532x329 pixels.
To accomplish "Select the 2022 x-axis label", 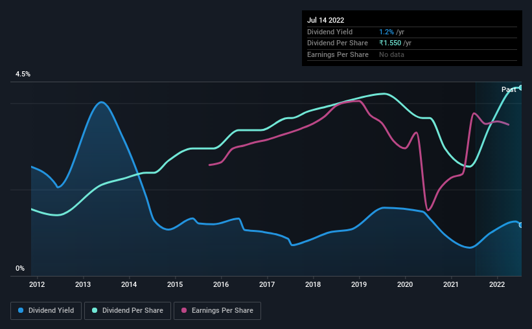I will click(x=497, y=284).
